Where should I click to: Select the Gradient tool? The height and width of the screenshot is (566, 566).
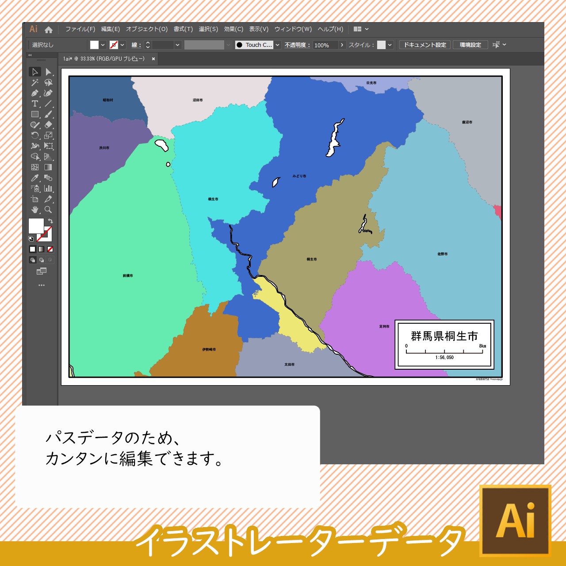[x=49, y=167]
